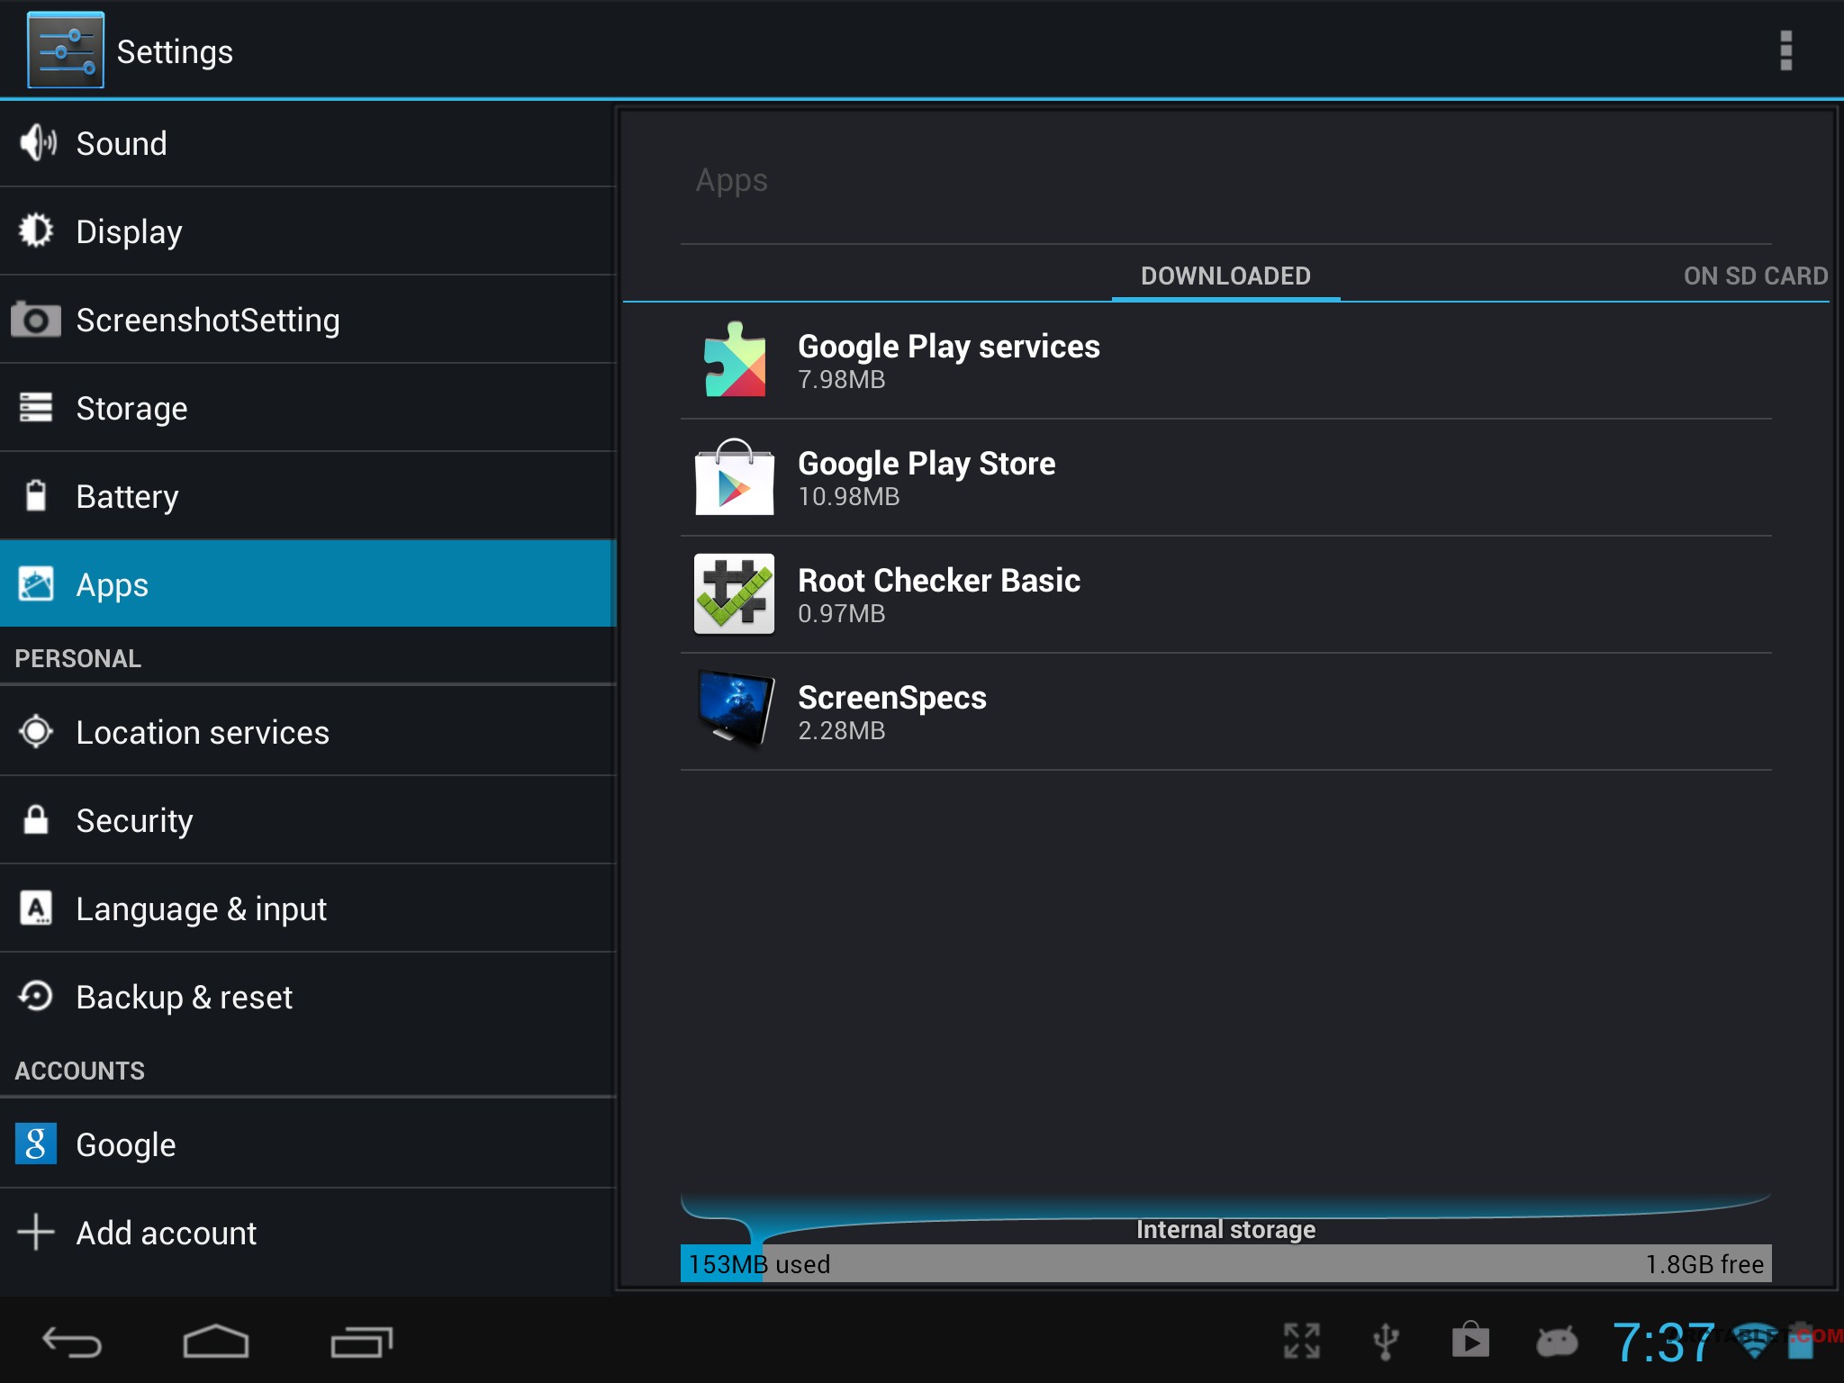Open Backup & reset settings
The image size is (1844, 1383).
(x=306, y=998)
